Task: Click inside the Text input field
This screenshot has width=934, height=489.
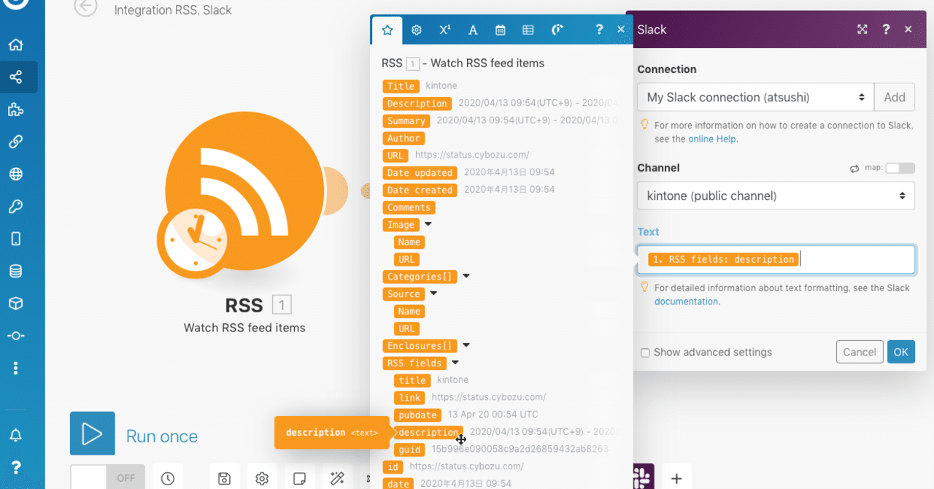Action: coord(776,260)
